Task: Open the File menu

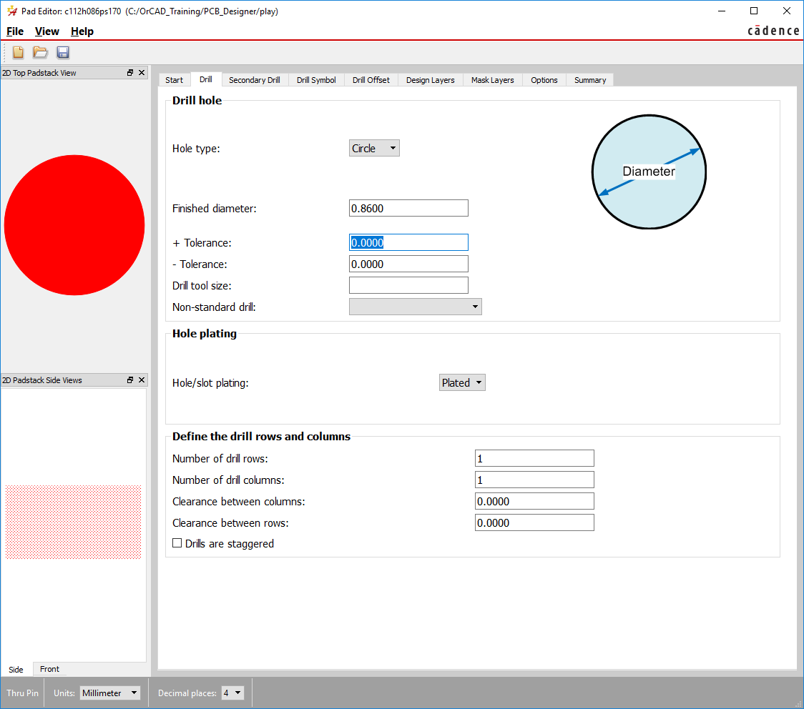Action: pos(15,31)
